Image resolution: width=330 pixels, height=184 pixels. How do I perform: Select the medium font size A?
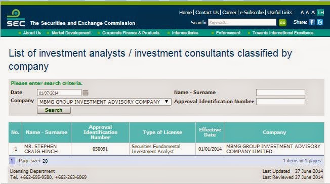pos(307,13)
